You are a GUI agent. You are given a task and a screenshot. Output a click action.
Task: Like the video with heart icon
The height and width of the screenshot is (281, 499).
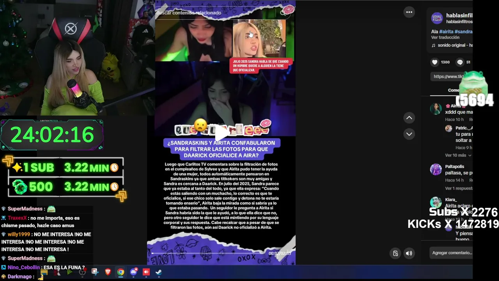pos(435,62)
